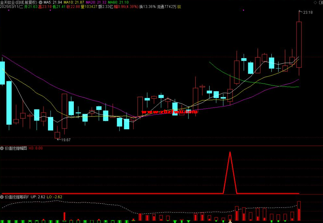Viewport: 323px width, 223px height.
Task: Click the 19.67 low price marker on chart
Action: [66, 140]
